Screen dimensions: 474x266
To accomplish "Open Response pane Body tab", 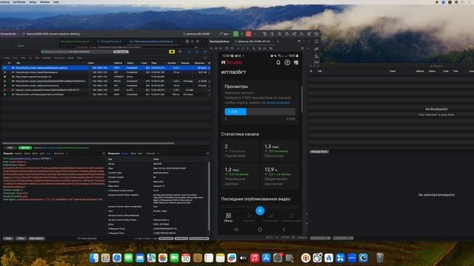I will pyautogui.click(x=133, y=154).
